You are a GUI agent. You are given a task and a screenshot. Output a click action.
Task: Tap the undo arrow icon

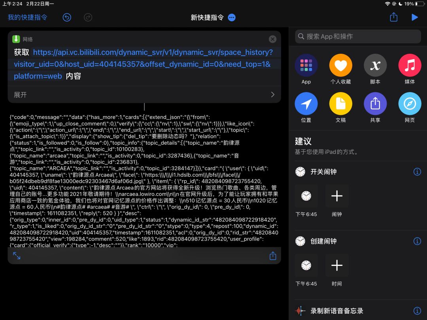(x=67, y=17)
